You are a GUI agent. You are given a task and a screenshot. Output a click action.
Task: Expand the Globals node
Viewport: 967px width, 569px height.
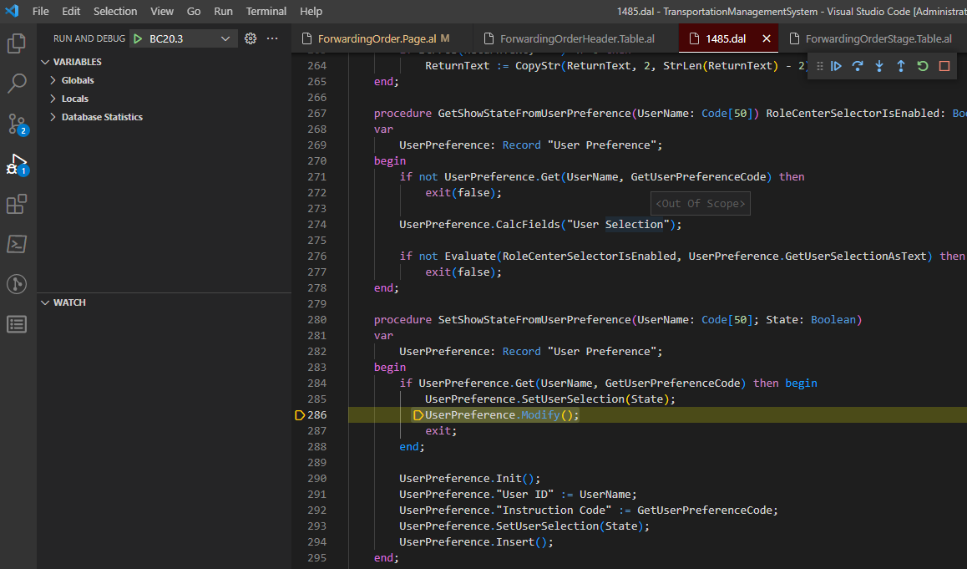[x=53, y=80]
